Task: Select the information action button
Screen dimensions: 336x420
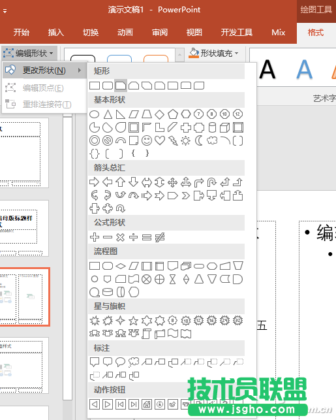Action: [x=160, y=404]
